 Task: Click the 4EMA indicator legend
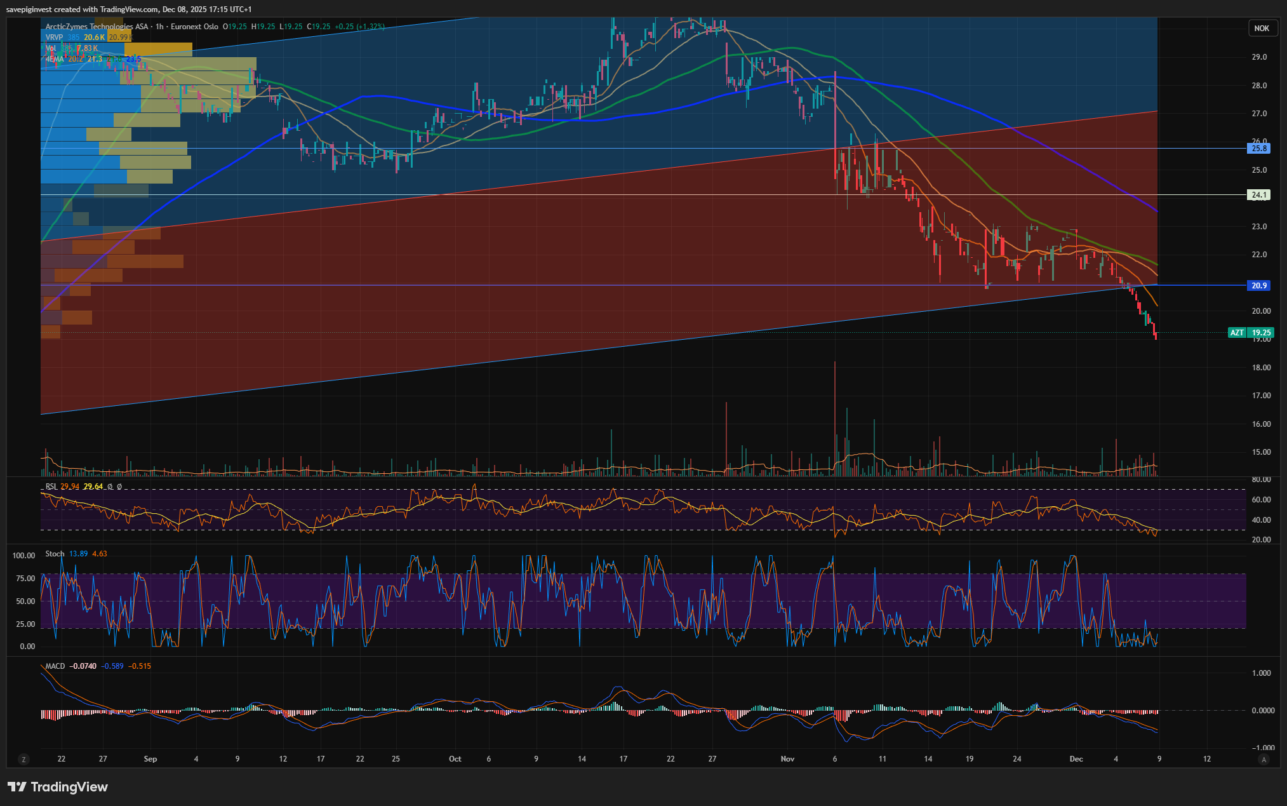tap(55, 59)
